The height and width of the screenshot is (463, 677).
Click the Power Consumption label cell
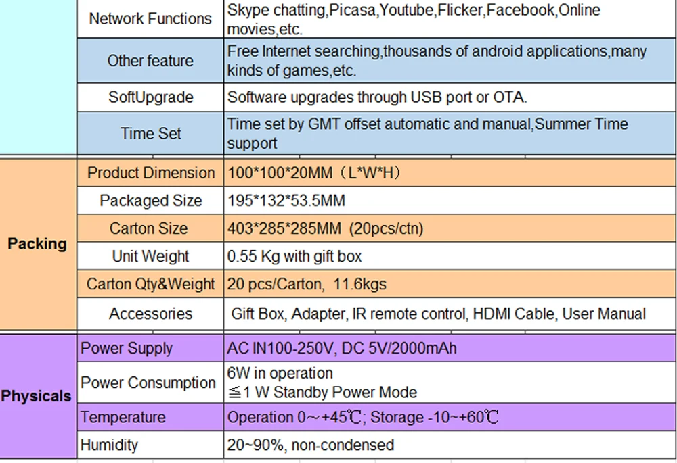pyautogui.click(x=150, y=383)
